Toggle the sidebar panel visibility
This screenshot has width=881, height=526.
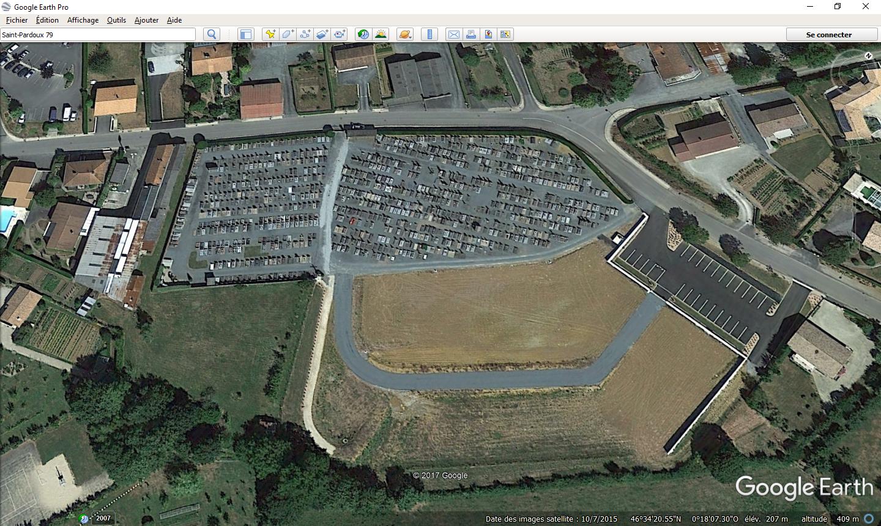pyautogui.click(x=245, y=34)
